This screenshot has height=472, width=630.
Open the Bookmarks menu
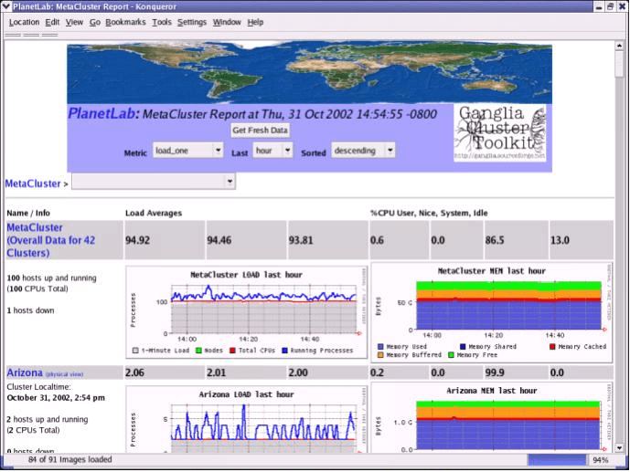coord(125,22)
